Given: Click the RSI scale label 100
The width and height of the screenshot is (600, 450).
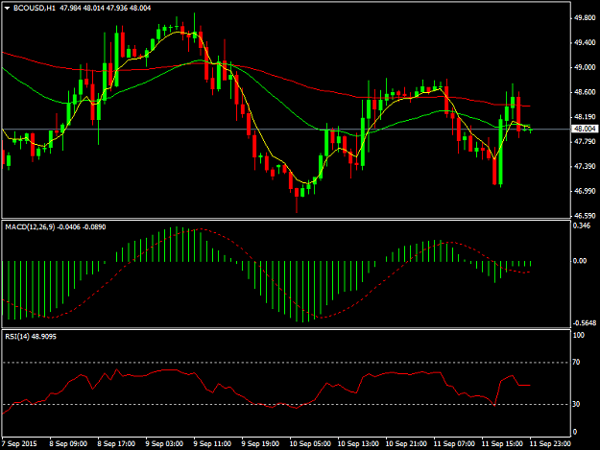Looking at the screenshot, I should click(579, 335).
